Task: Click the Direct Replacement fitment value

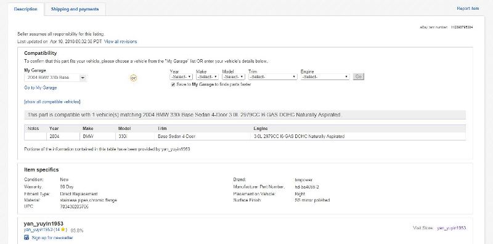Action: [79, 194]
